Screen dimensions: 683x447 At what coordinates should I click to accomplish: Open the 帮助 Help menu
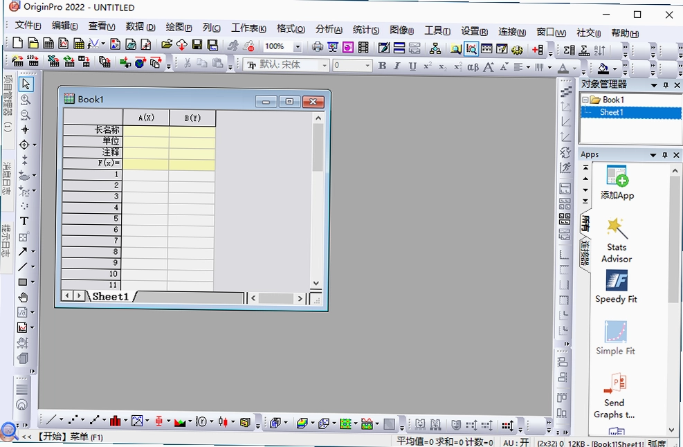pos(625,33)
